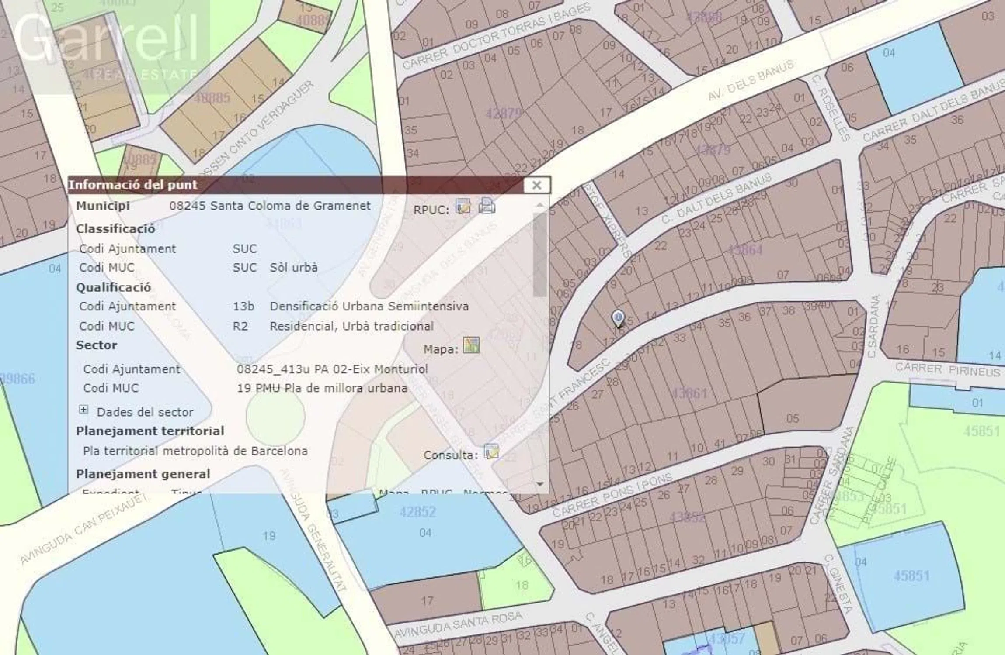Click the printer icon beside RPUC
Viewport: 1005px width, 655px height.
pos(487,205)
